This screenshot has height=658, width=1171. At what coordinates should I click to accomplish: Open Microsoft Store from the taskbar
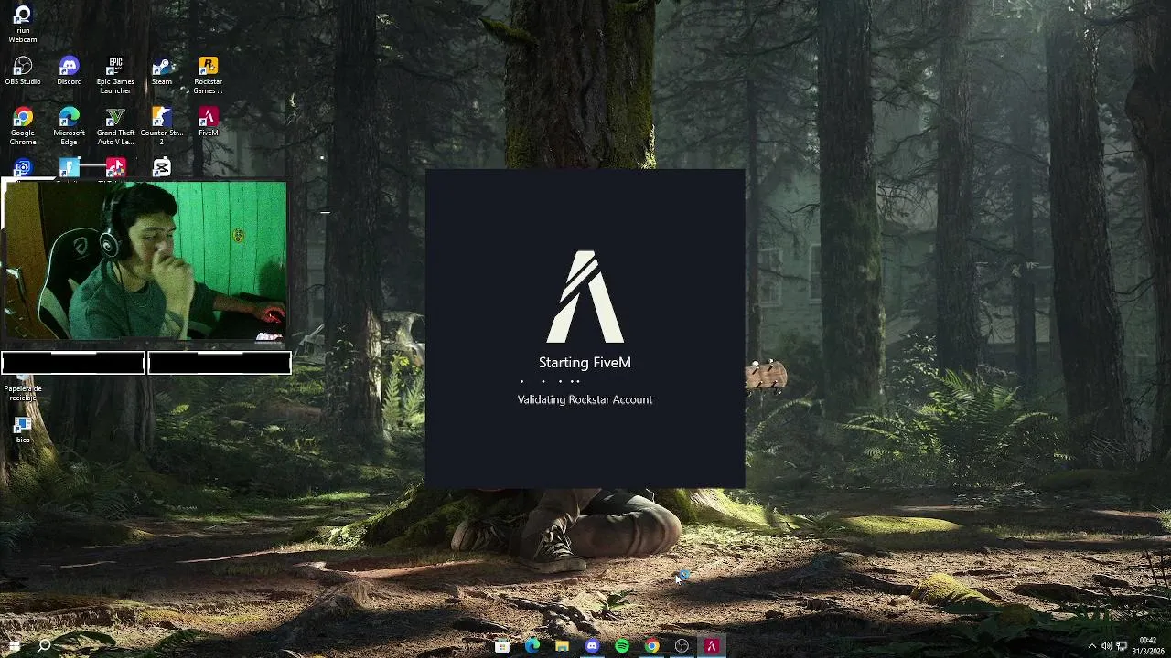[x=502, y=646]
